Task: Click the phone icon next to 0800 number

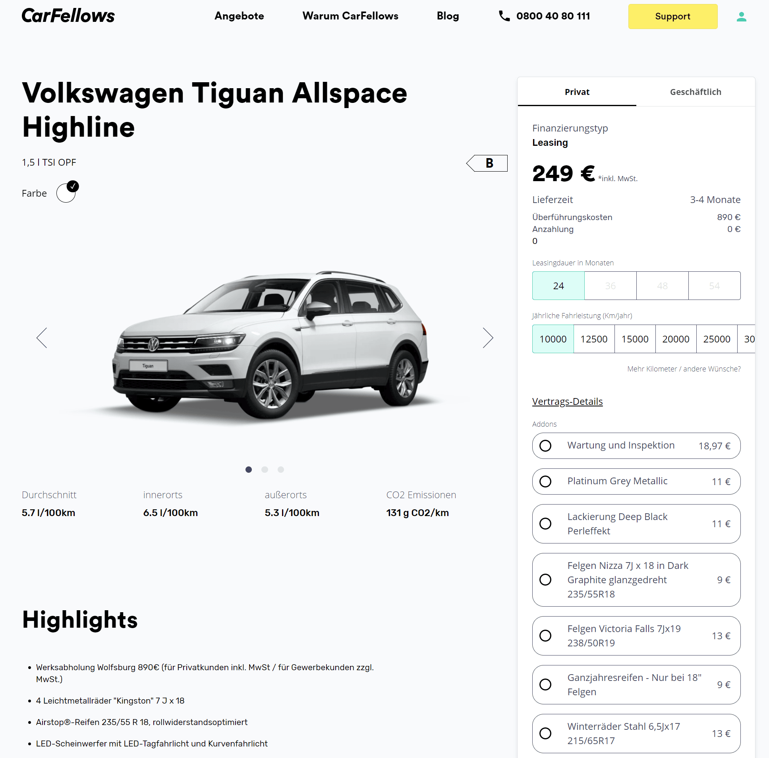Action: point(504,16)
